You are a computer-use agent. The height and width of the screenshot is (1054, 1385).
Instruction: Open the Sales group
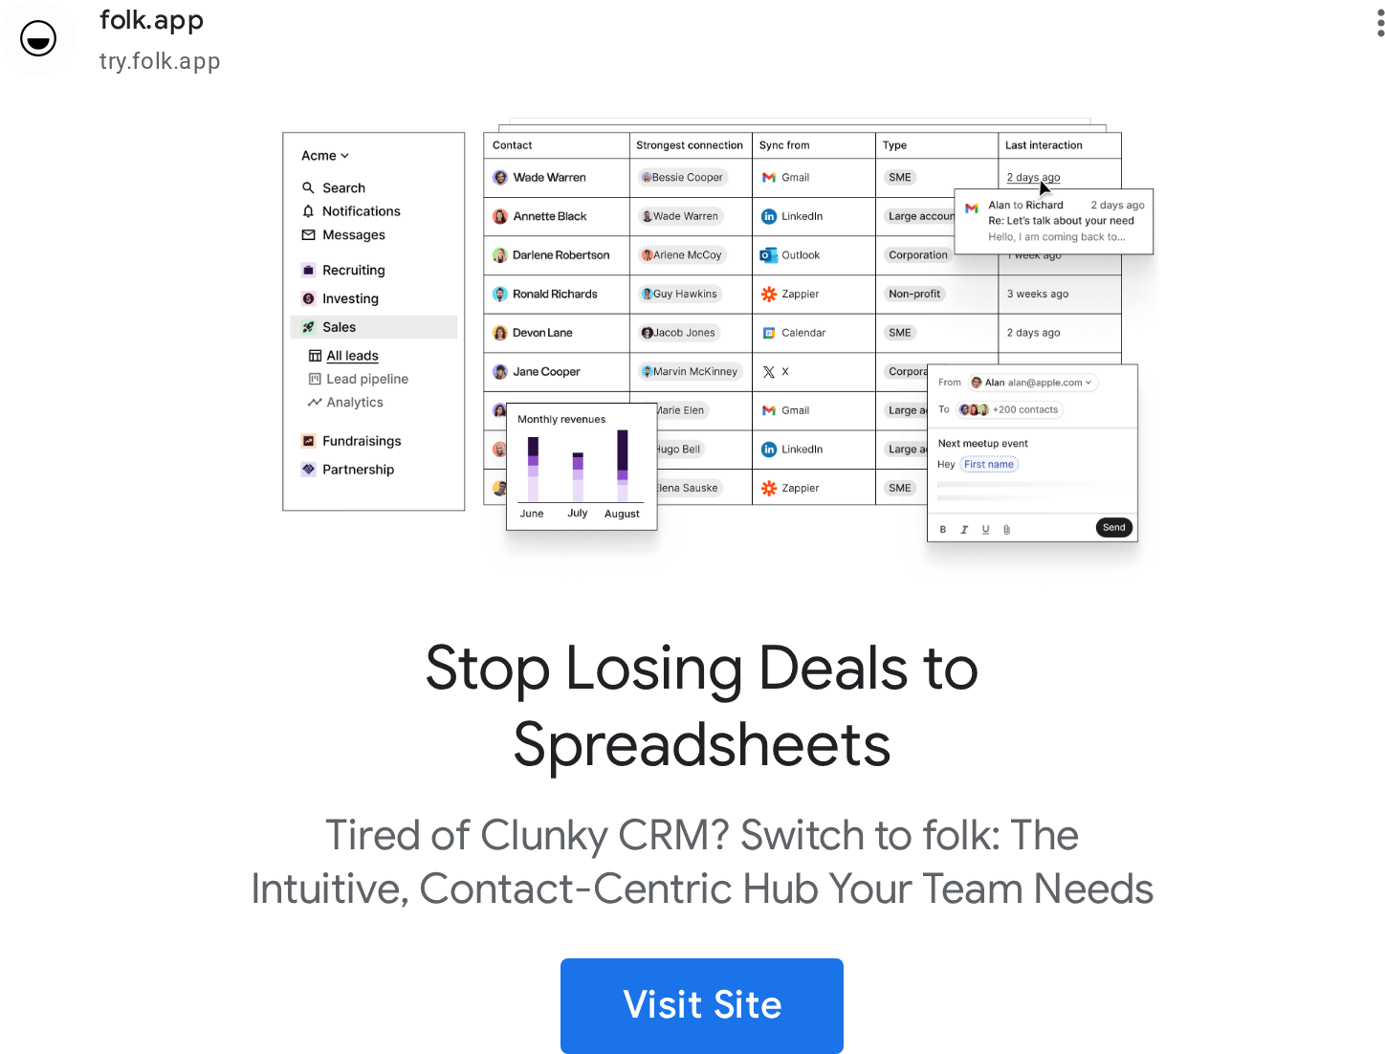click(x=339, y=327)
